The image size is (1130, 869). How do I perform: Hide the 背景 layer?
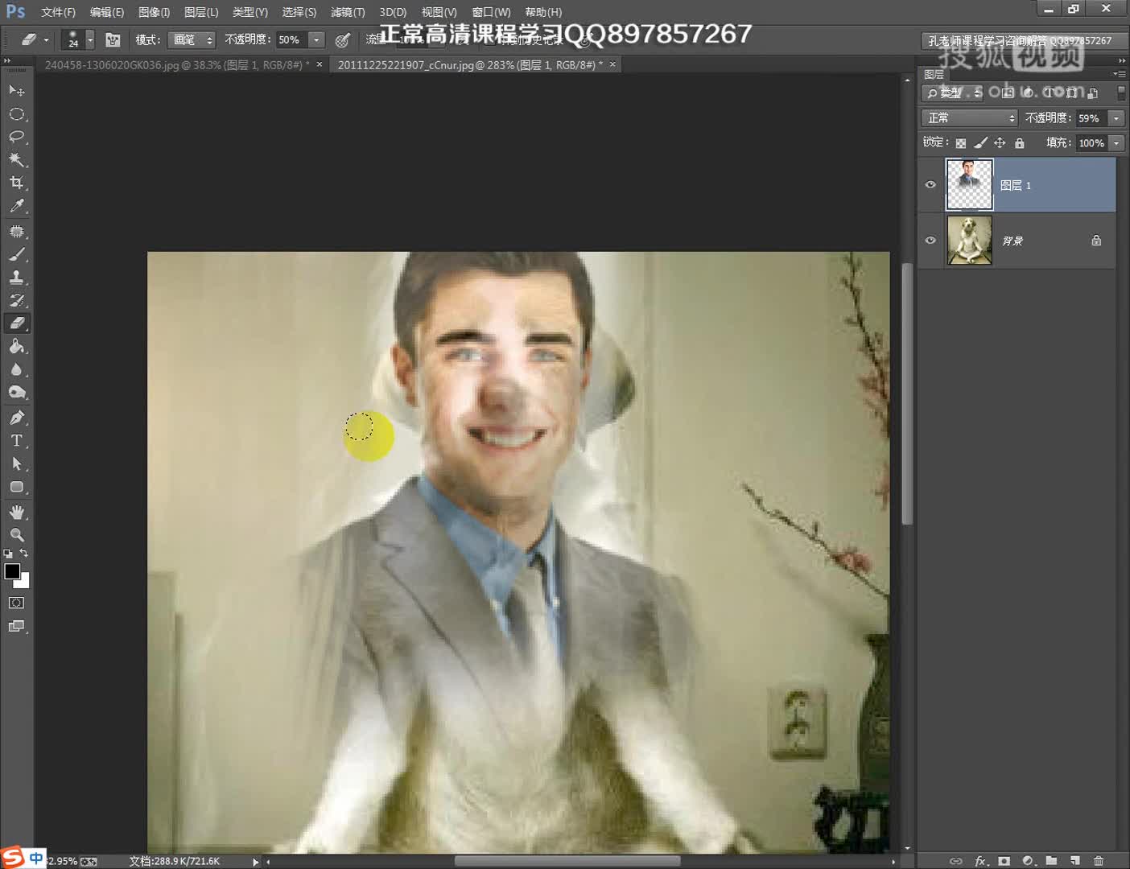click(x=930, y=240)
